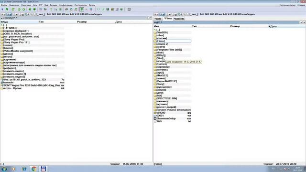Screen dimensions: 306x172
Task: Open right panel favorites star button
Action: [301, 22]
